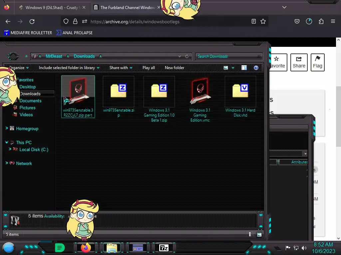Screen dimensions: 341x255
Task: Click the Flag button on archive.org
Action: coord(317,62)
